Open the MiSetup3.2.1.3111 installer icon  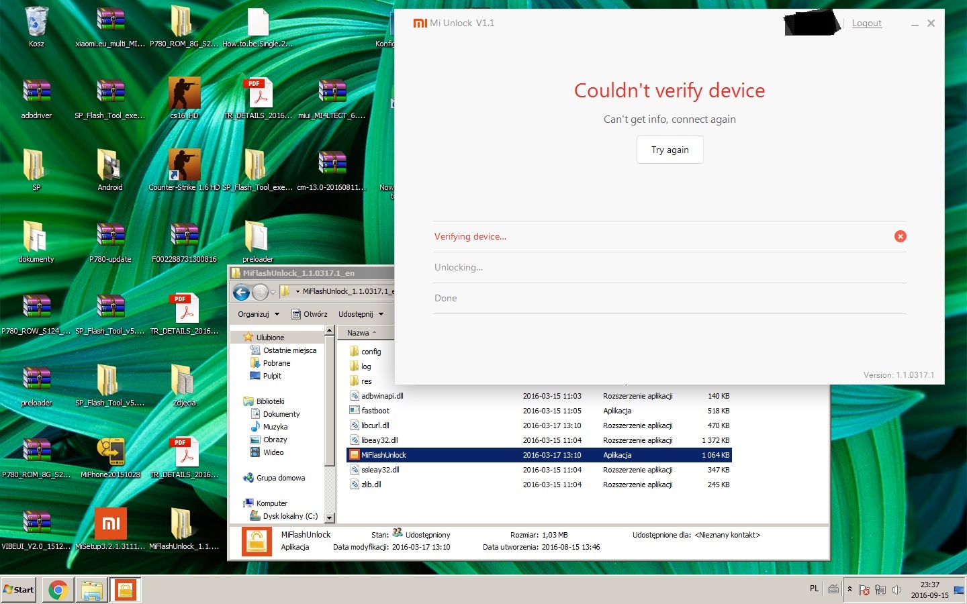pyautogui.click(x=111, y=524)
